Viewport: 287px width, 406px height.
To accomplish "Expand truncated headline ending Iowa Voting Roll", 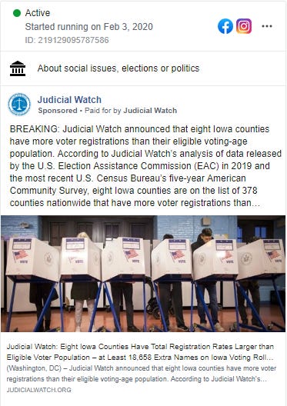I will pyautogui.click(x=270, y=358).
